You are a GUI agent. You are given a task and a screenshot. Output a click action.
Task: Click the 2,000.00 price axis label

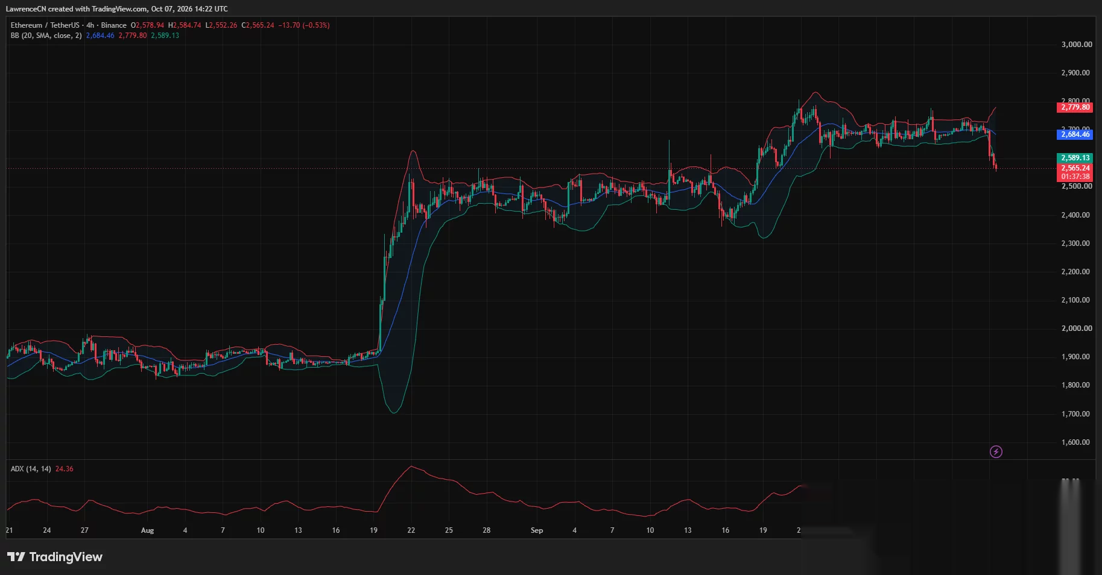tap(1077, 328)
